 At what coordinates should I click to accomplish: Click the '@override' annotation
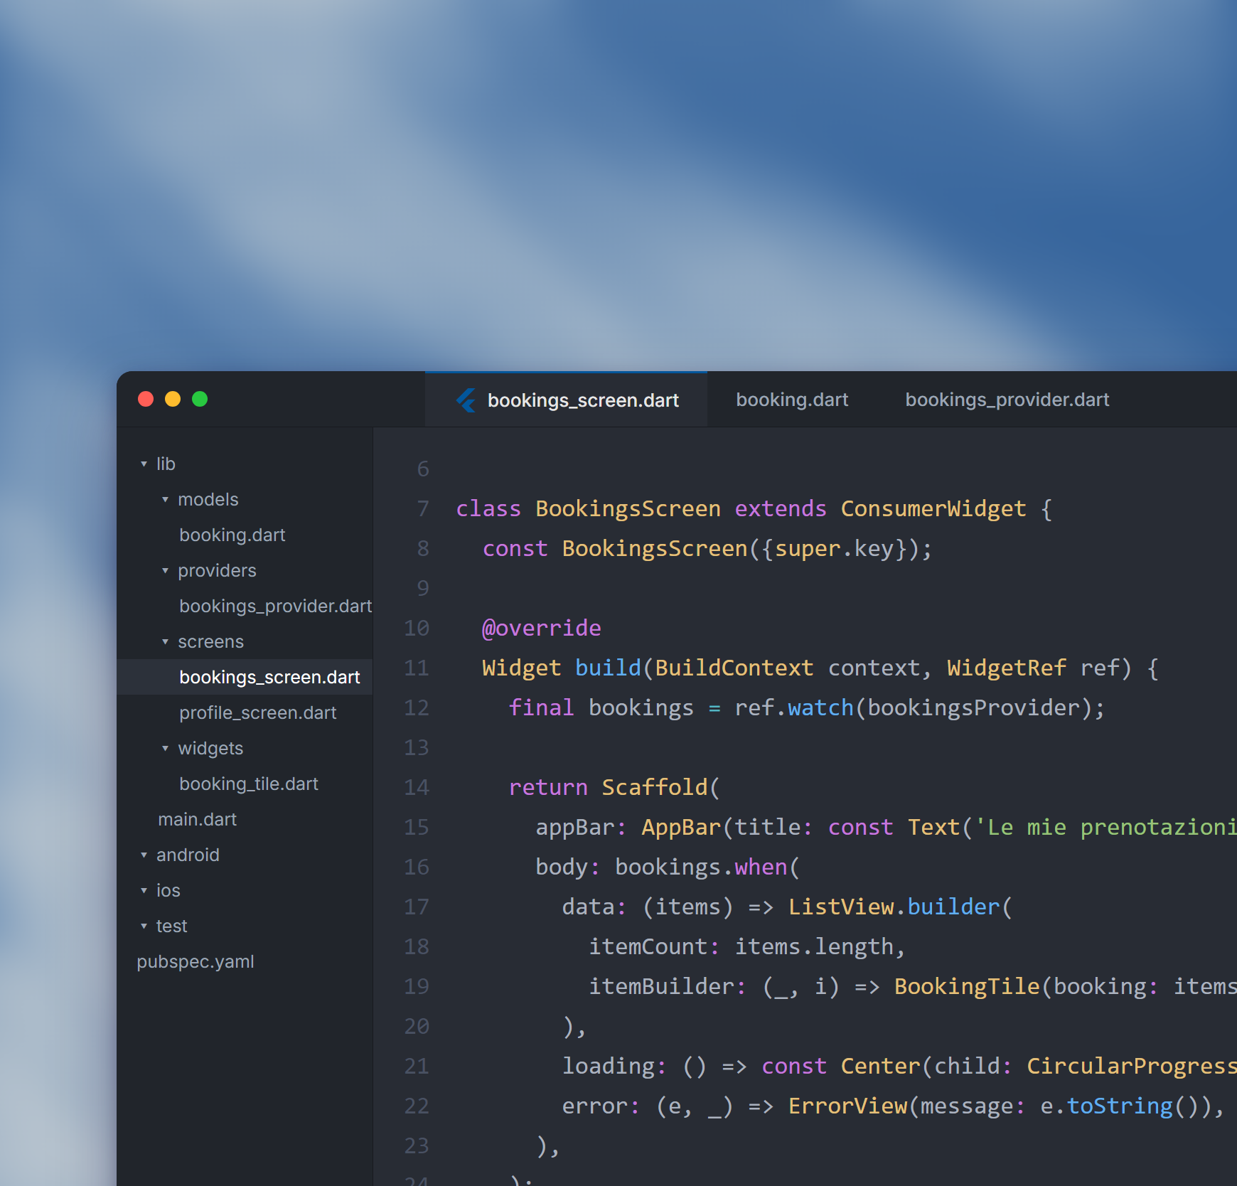542,628
